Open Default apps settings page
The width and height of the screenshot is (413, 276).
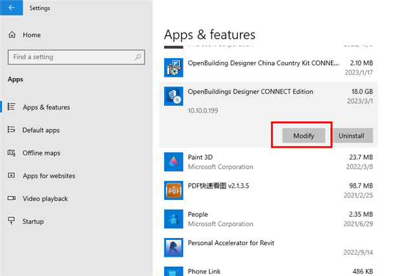pyautogui.click(x=41, y=130)
